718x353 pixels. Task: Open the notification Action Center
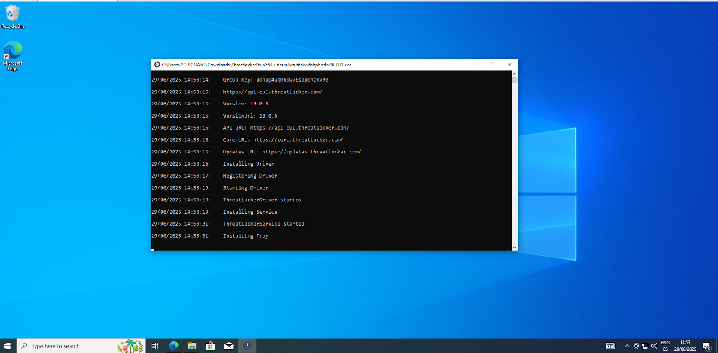click(707, 346)
